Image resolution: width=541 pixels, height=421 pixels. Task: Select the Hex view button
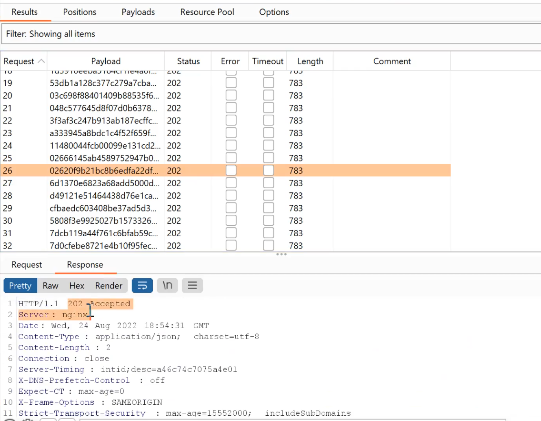(77, 286)
